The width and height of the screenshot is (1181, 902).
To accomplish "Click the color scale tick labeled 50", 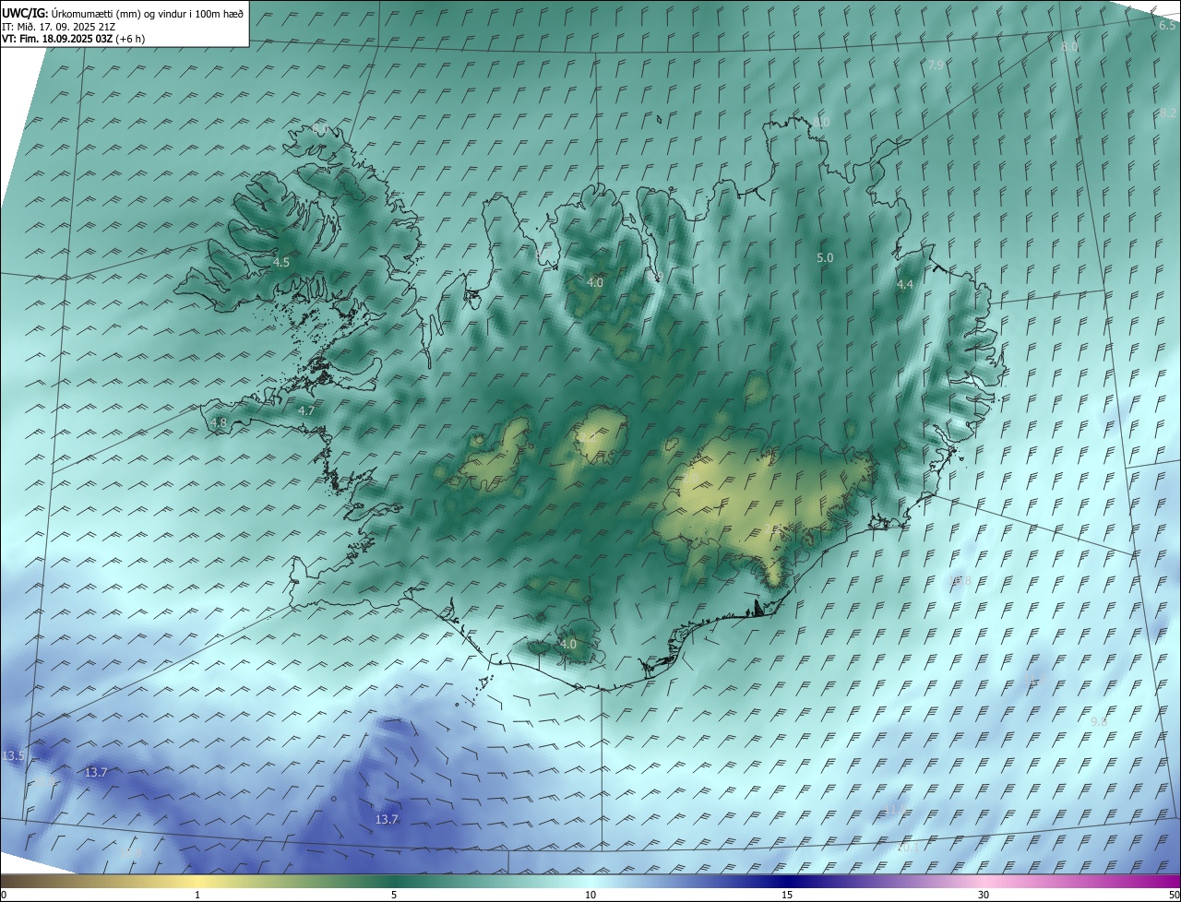I will point(1174,895).
